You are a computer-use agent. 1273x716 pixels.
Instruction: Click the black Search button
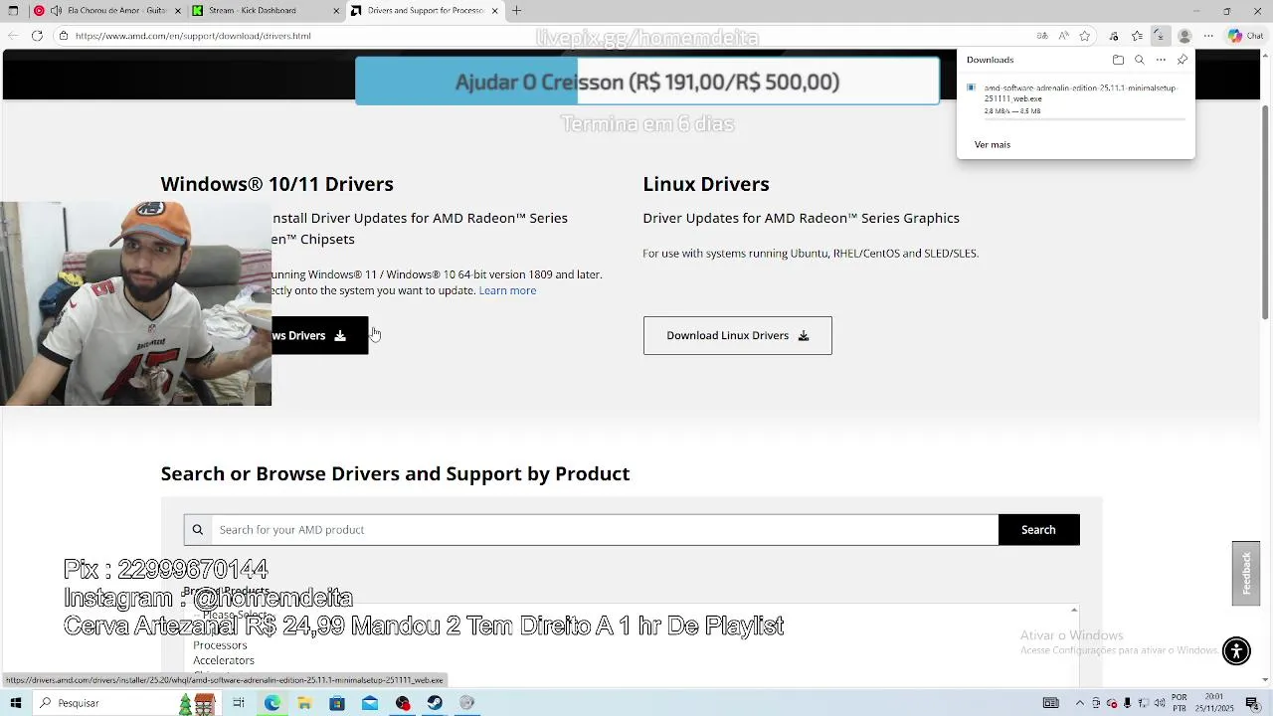coord(1038,530)
